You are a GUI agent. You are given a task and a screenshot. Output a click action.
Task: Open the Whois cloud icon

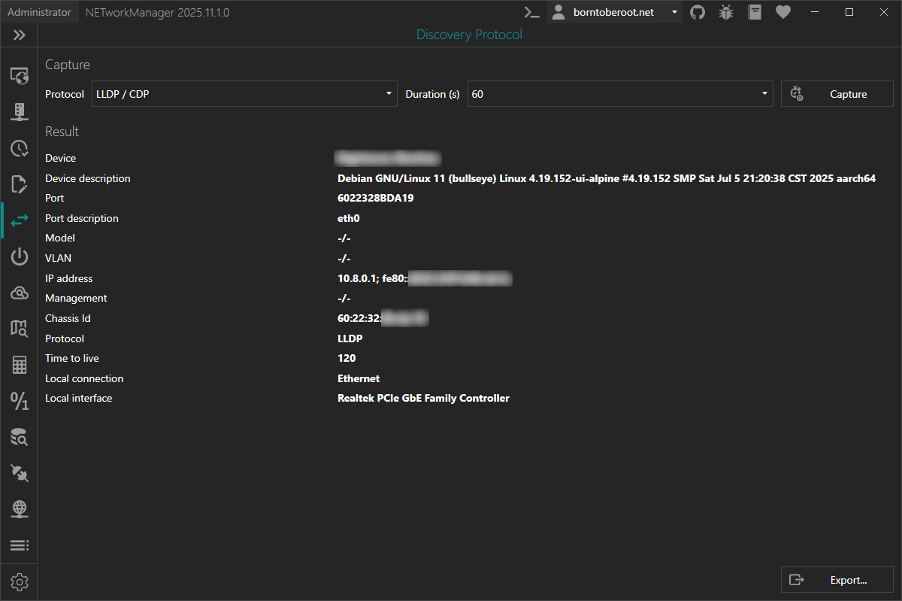pos(20,293)
